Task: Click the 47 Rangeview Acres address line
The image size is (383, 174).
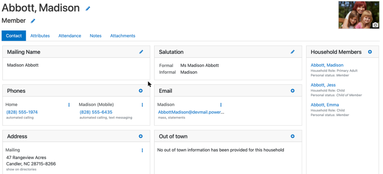Action: (x=26, y=157)
